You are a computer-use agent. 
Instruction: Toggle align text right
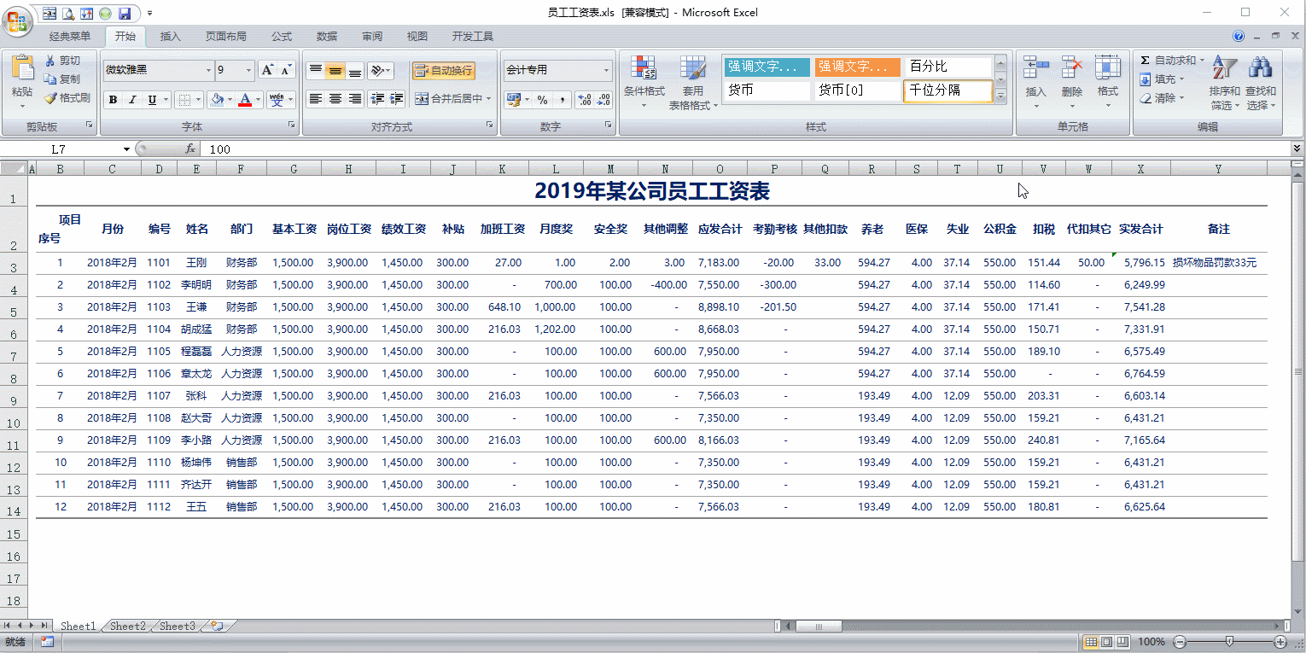[x=355, y=99]
